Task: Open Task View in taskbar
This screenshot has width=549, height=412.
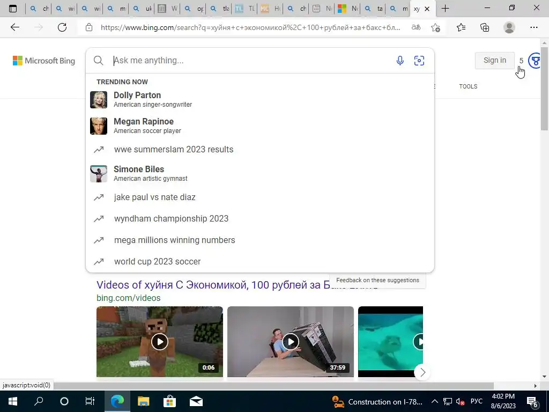Action: pos(90,401)
